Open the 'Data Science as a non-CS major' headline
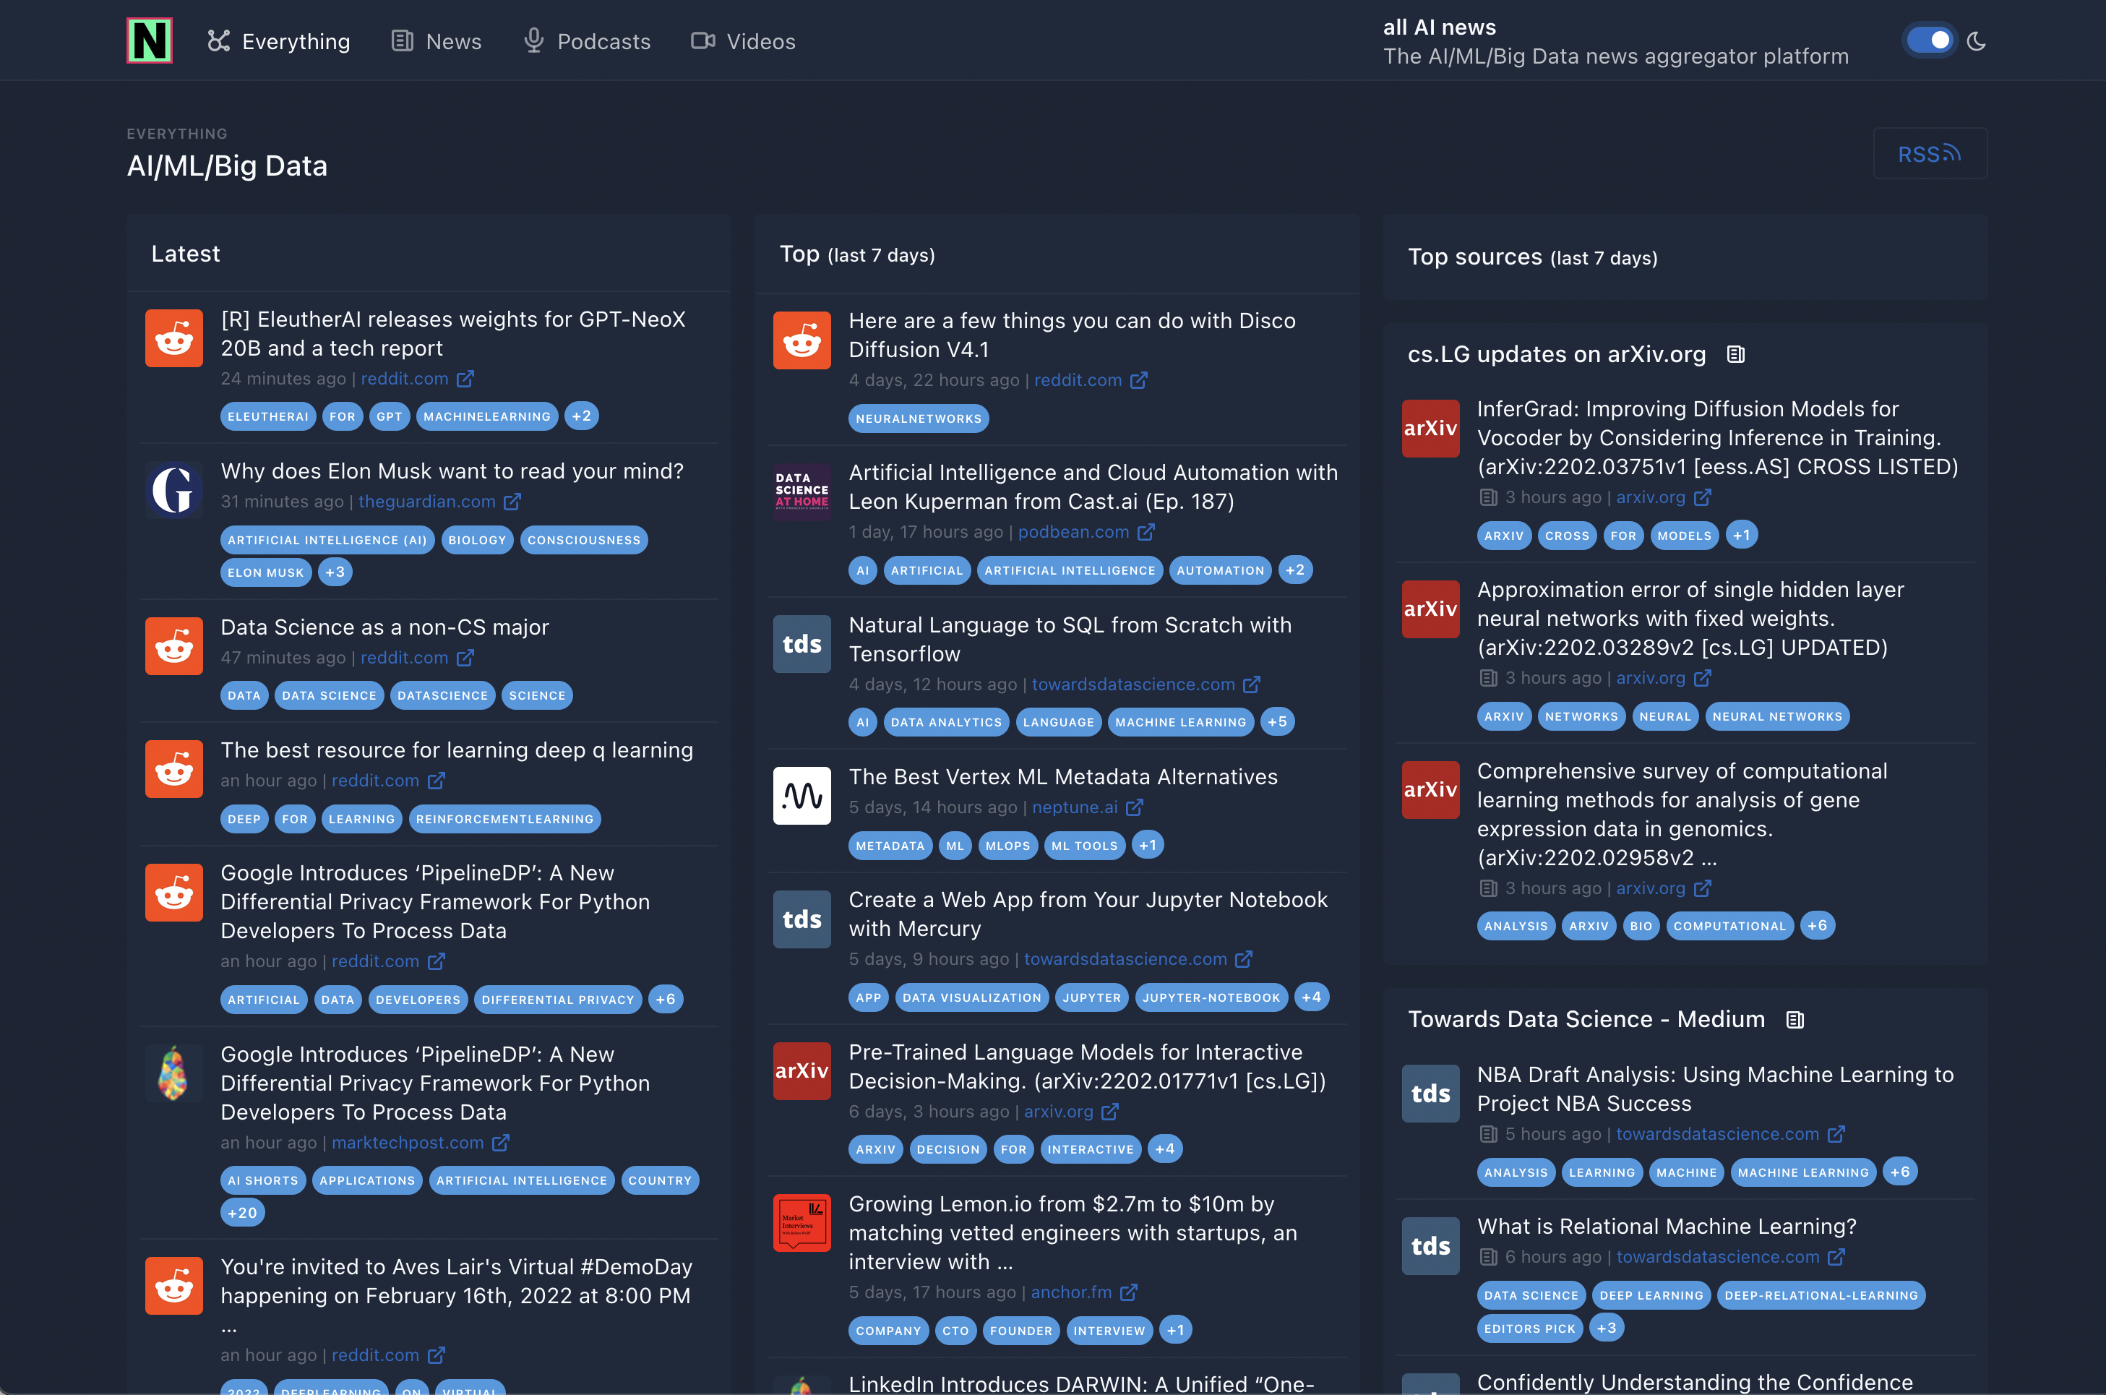This screenshot has height=1395, width=2106. pyautogui.click(x=384, y=627)
